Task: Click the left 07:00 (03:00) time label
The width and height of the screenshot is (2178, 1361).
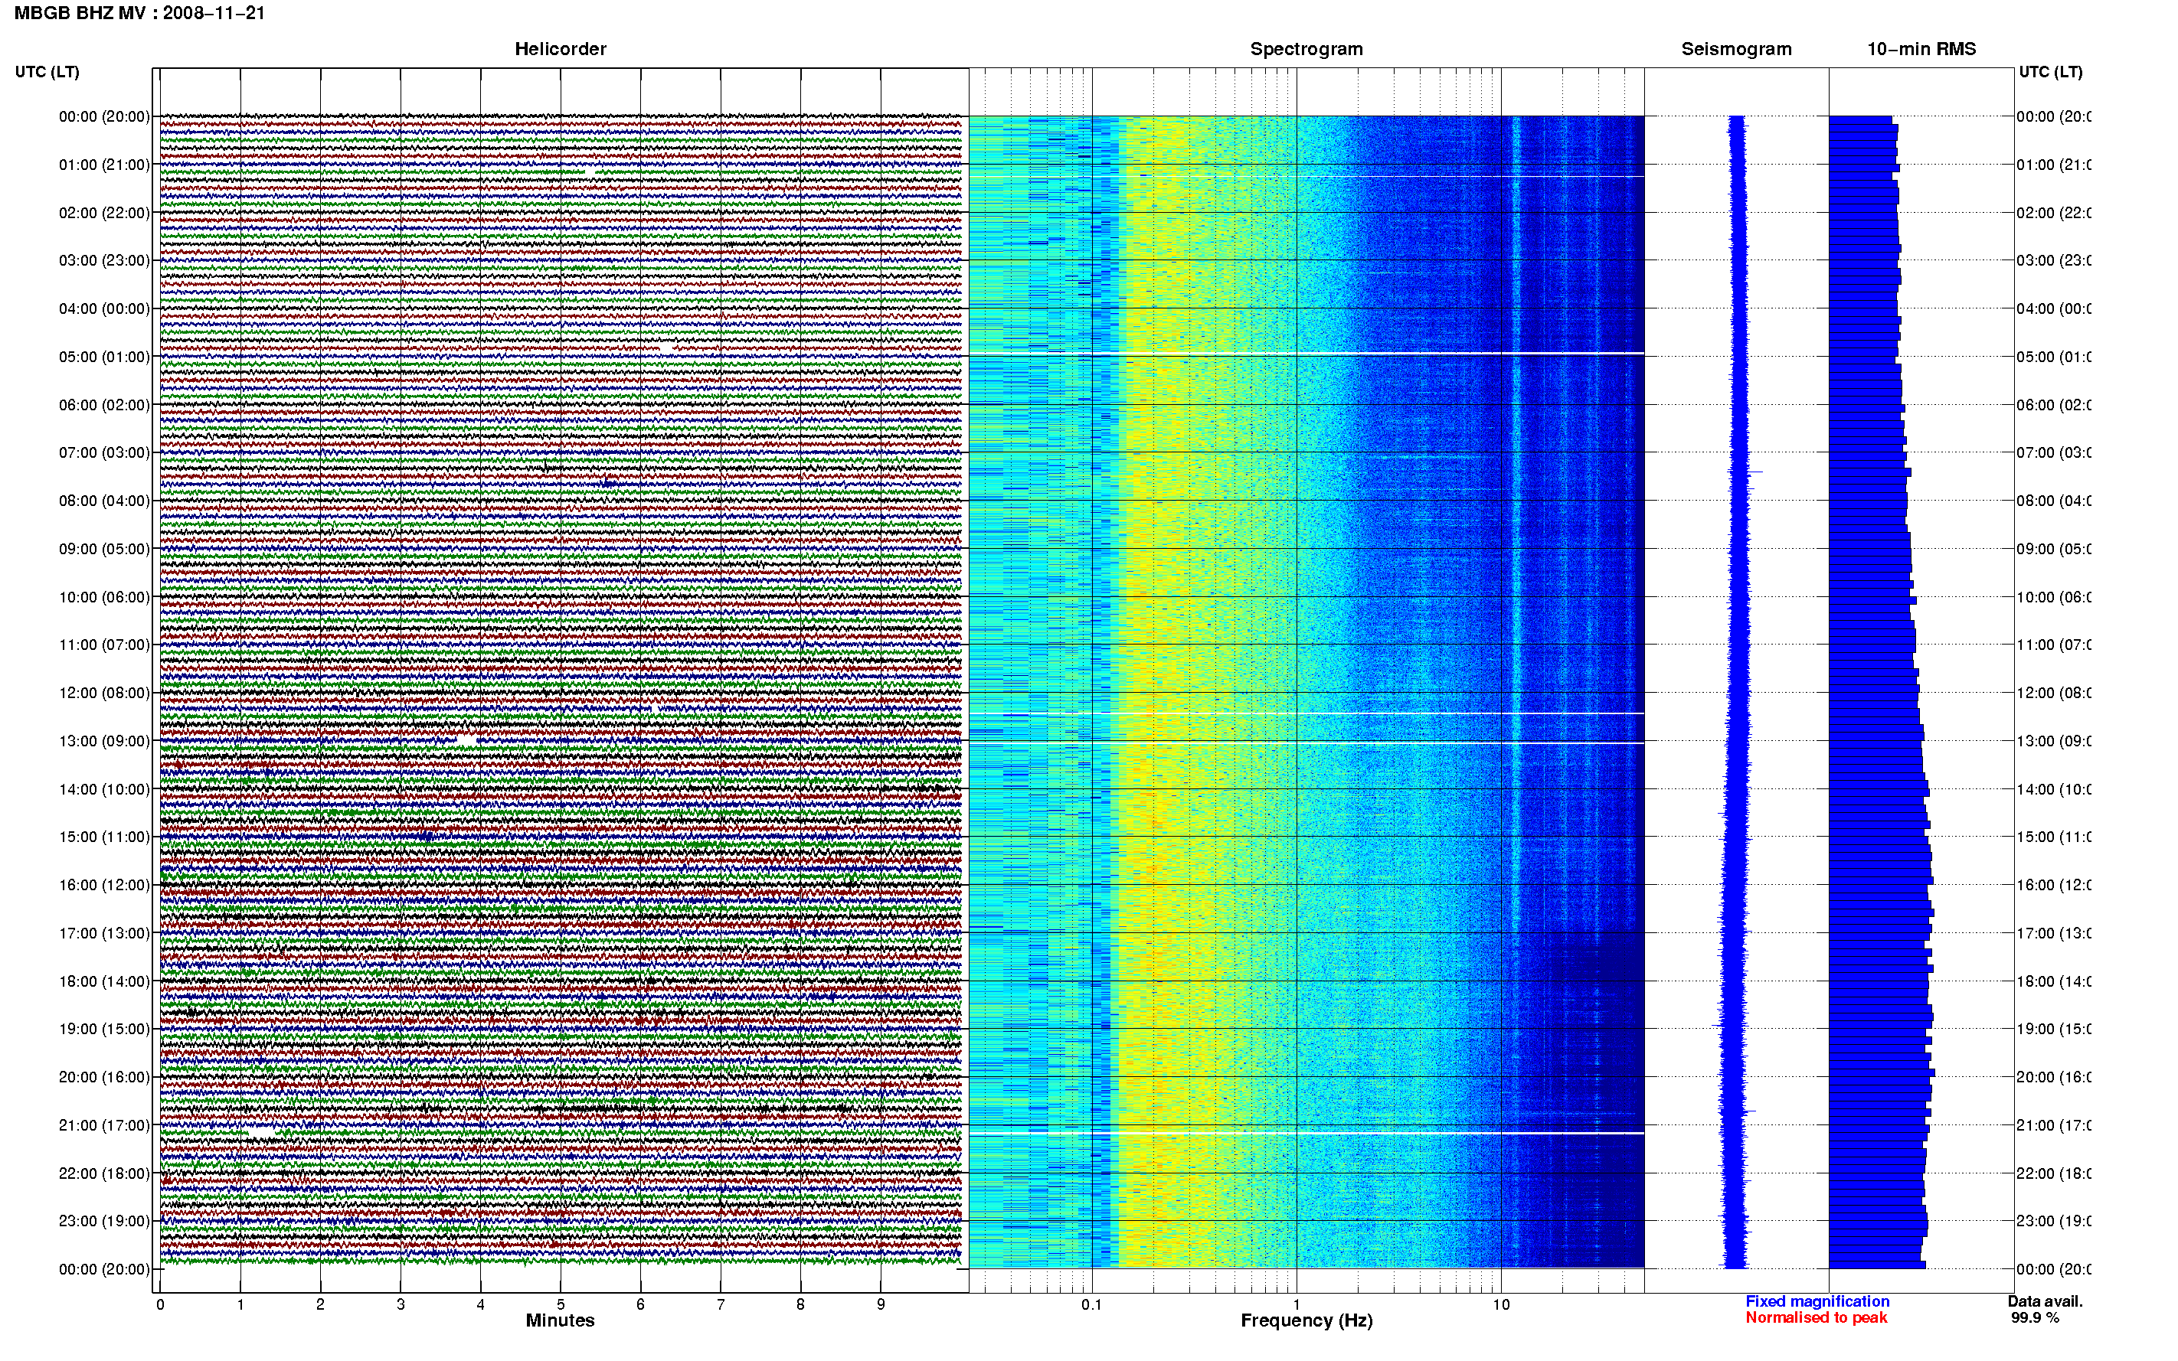Action: click(104, 452)
